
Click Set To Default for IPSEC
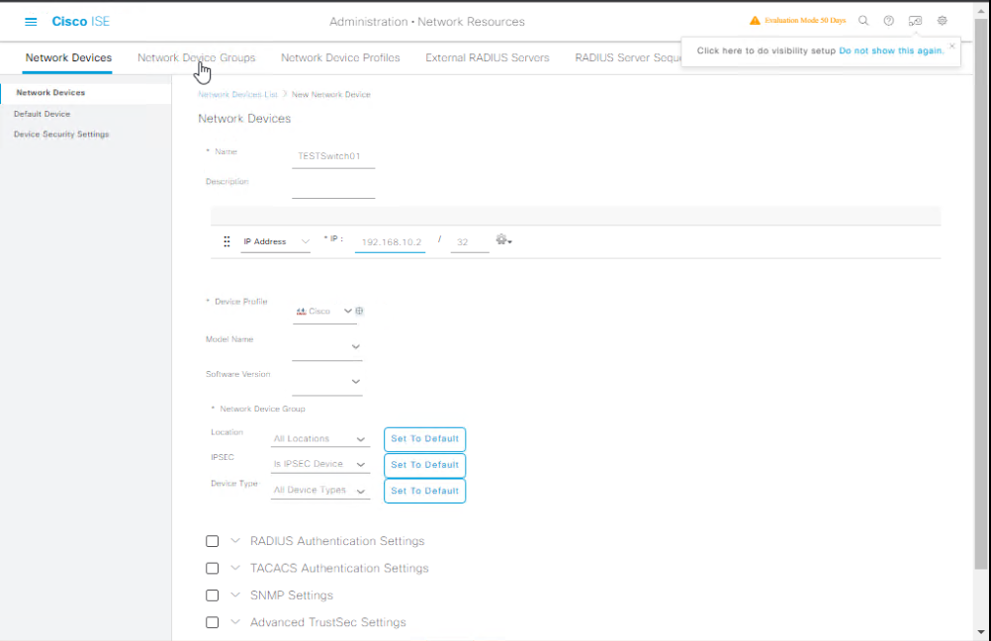[x=424, y=465]
